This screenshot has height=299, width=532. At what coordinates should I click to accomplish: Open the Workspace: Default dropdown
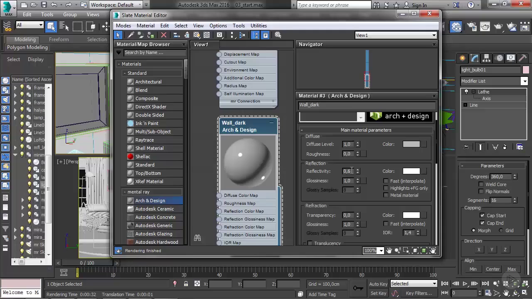(x=116, y=5)
